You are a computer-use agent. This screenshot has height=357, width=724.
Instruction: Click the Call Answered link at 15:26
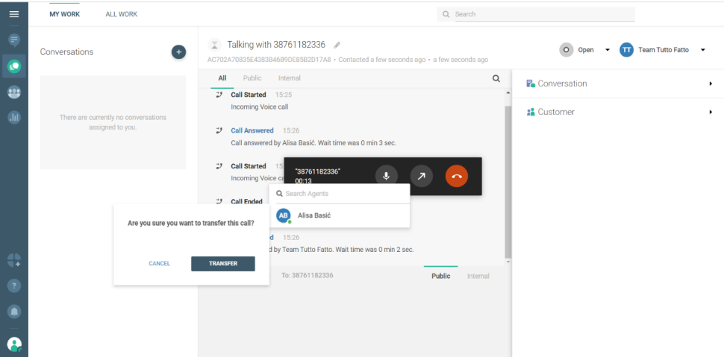pos(252,130)
